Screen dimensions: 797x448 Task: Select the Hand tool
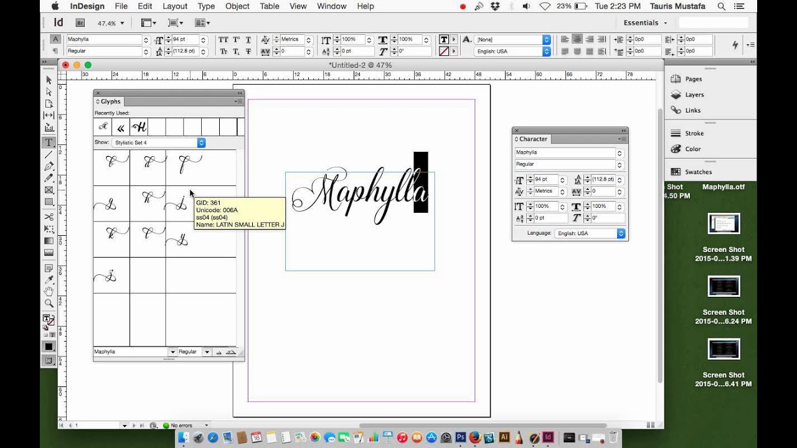click(49, 292)
